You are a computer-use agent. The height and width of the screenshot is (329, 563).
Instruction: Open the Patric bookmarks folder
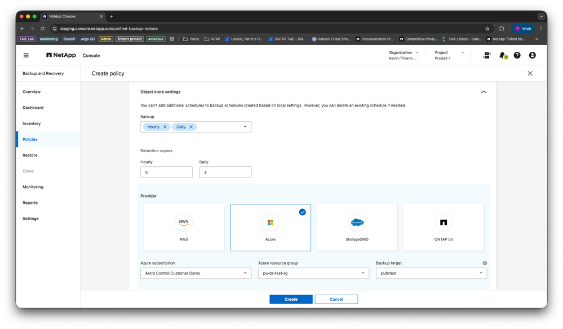[191, 39]
